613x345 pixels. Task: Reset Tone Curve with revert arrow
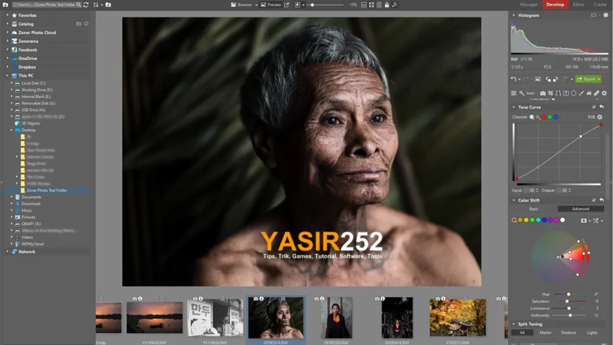(602, 107)
